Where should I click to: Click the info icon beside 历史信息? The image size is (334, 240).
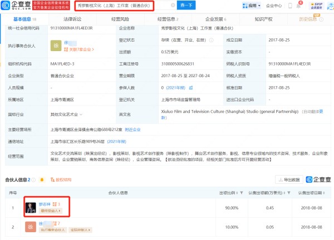321,19
